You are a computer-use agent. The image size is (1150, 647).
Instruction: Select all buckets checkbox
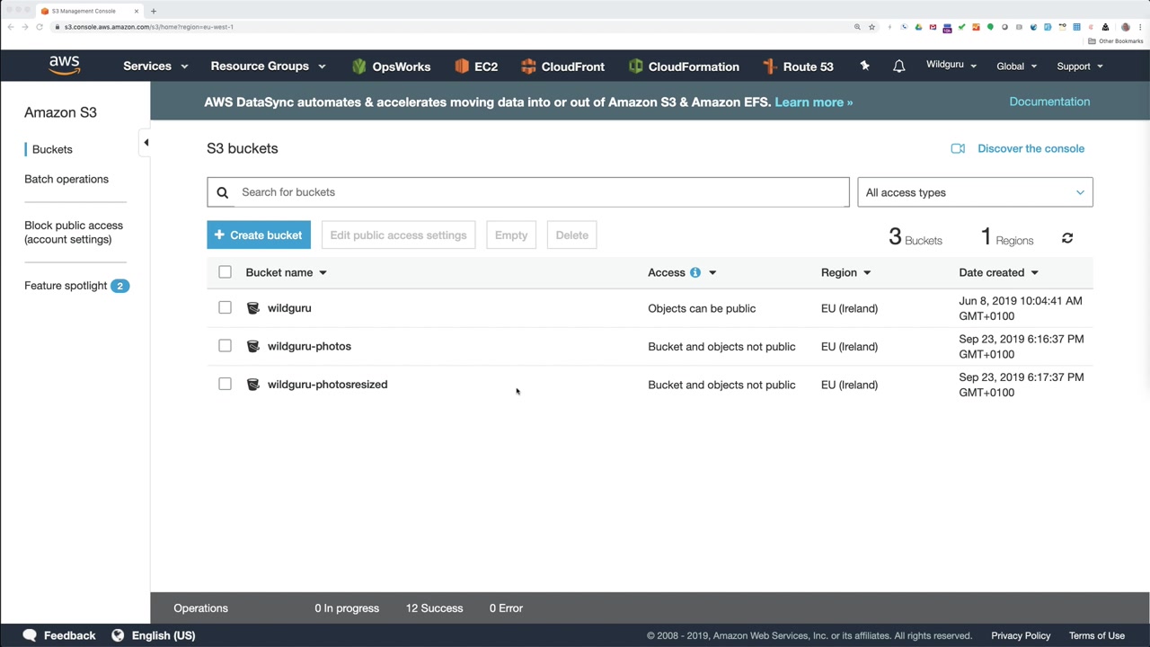pos(225,272)
